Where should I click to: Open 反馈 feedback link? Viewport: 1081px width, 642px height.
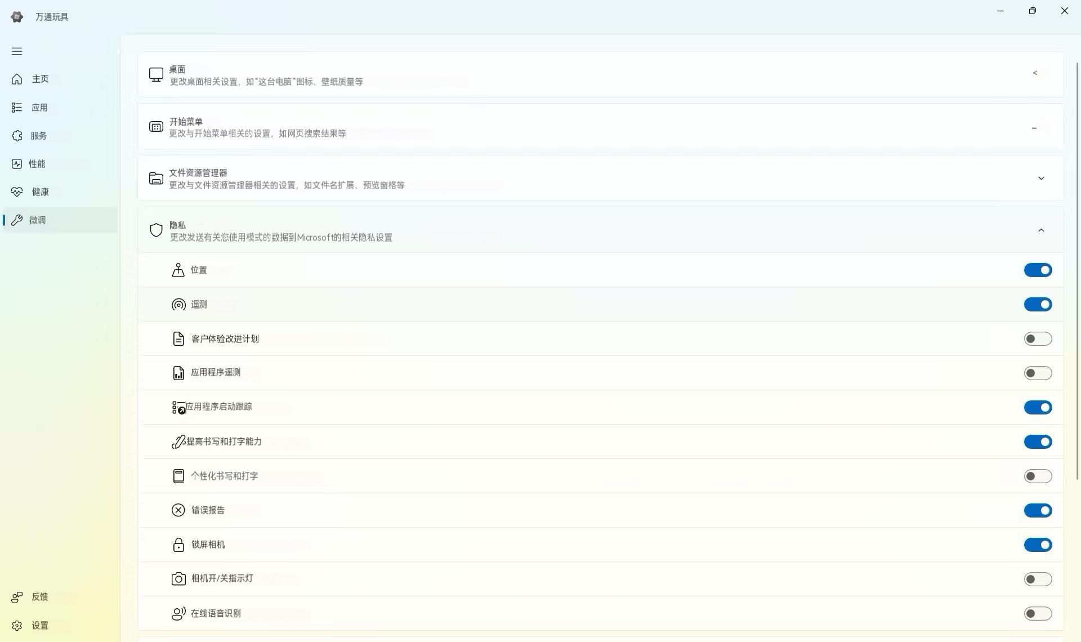click(39, 597)
